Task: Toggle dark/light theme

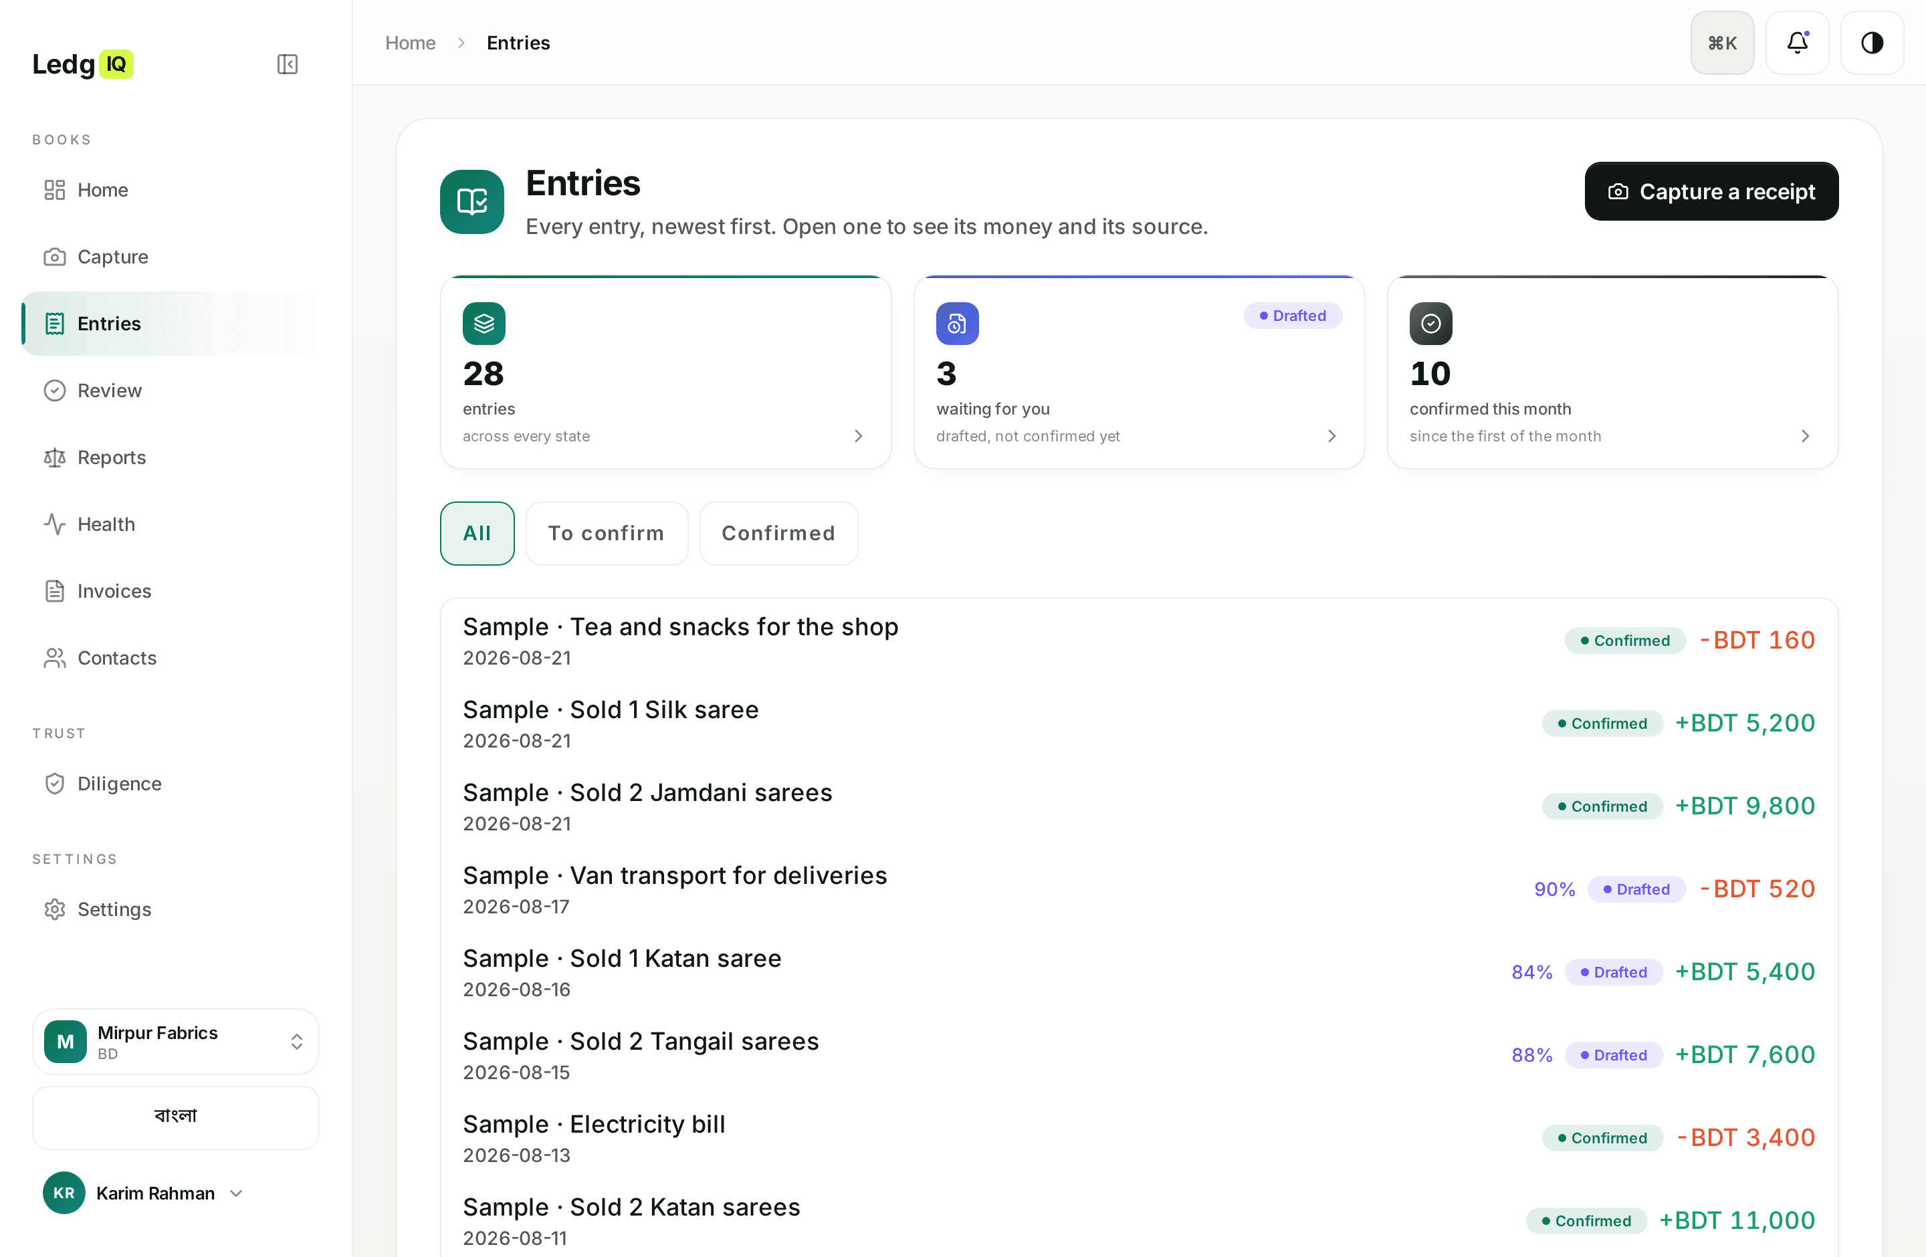Action: click(1872, 43)
